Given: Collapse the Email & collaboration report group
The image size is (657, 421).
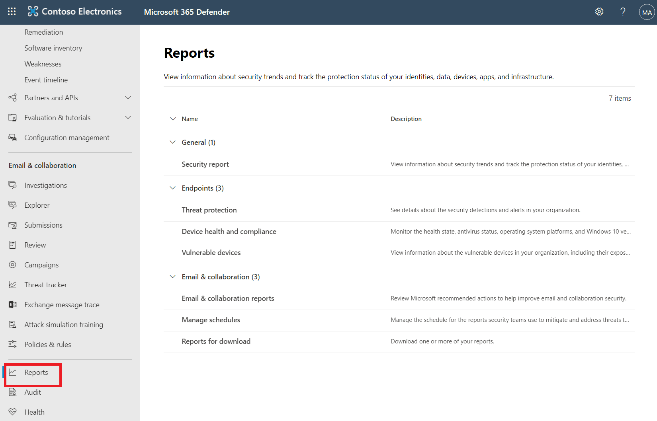Looking at the screenshot, I should [173, 277].
